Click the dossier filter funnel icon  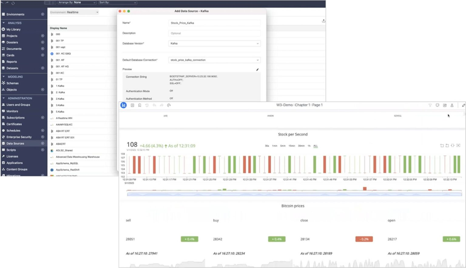(430, 105)
